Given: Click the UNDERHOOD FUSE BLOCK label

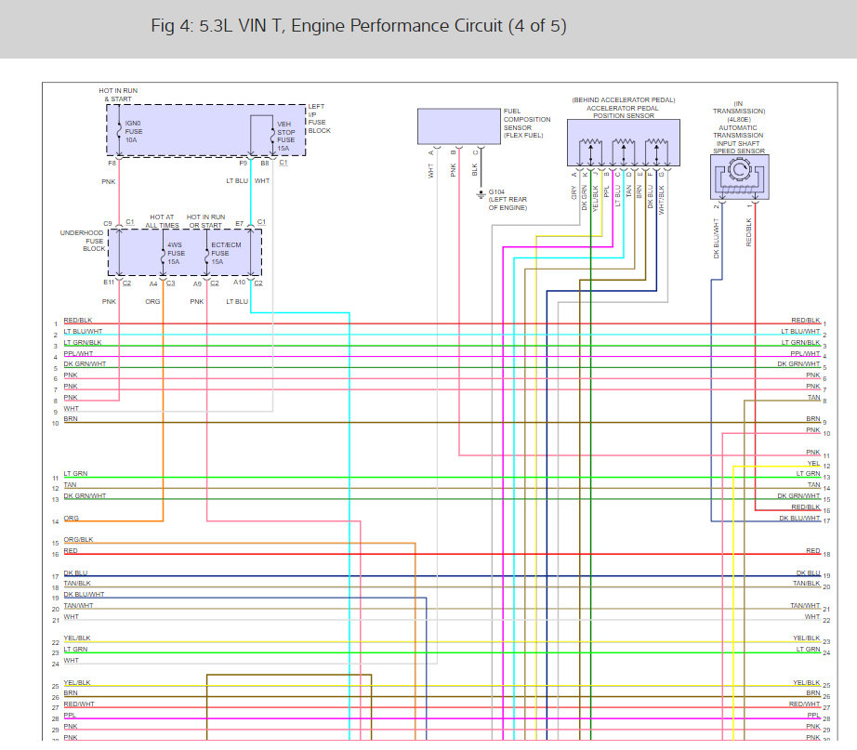Looking at the screenshot, I should click(x=83, y=241).
